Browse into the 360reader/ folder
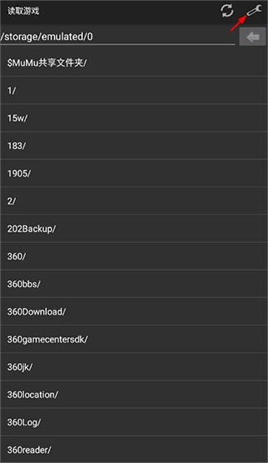The image size is (268, 463). tap(134, 450)
